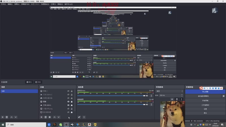This screenshot has height=127, width=226.
Task: Decrease the 200 ms duration with down arrow
Action: 182,96
